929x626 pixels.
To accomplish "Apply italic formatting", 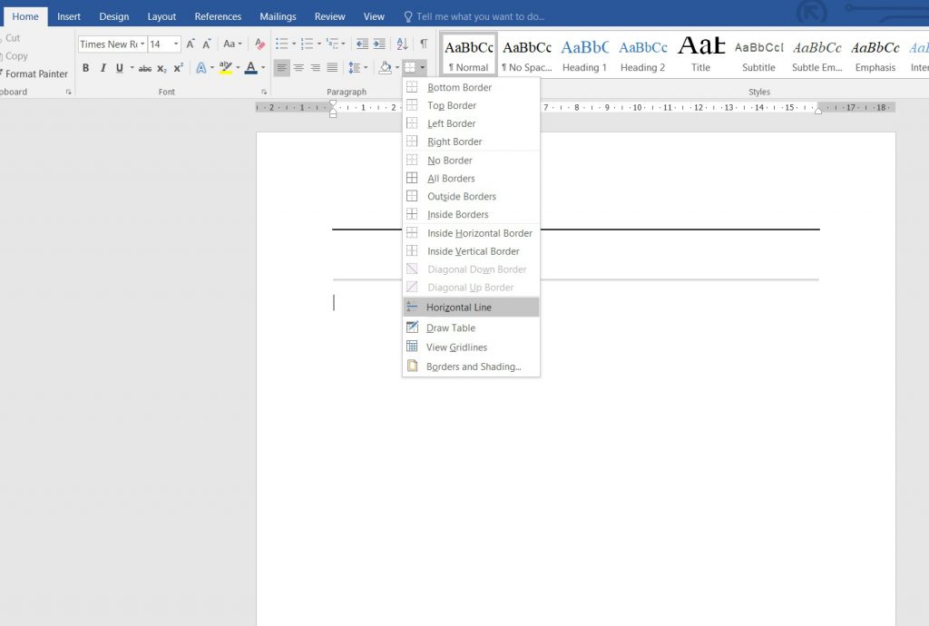I will click(103, 68).
